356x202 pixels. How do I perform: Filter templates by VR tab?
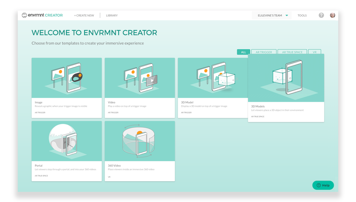(x=314, y=52)
